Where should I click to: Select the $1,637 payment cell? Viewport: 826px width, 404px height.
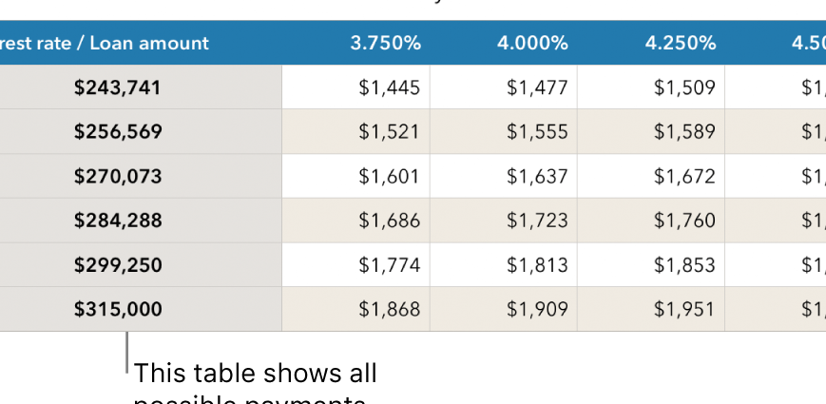click(537, 176)
